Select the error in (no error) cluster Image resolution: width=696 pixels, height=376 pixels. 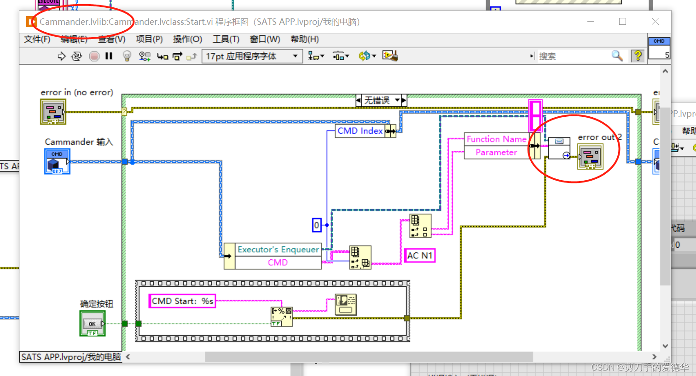click(x=53, y=112)
